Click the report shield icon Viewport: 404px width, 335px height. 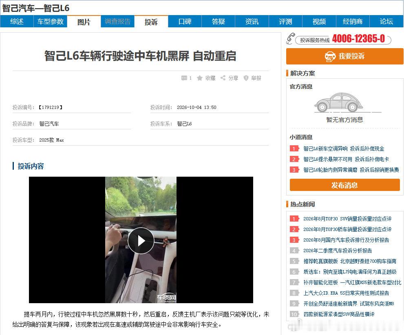pyautogui.click(x=246, y=78)
